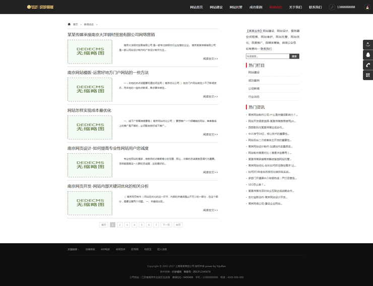Viewport: 373px width, 286px height.
Task: Click thumbnail of 网站怎样实现成本最优化 article
Action: pyautogui.click(x=90, y=128)
